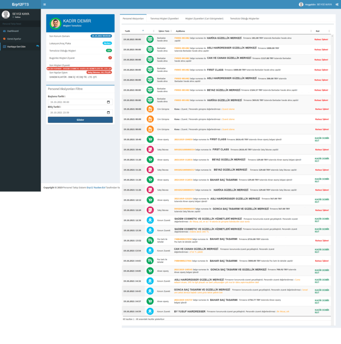Sort the table by the Tarih column
The height and width of the screenshot is (344, 341).
(134, 31)
